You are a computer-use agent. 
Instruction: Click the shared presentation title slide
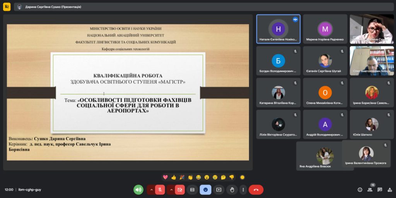[x=128, y=92]
